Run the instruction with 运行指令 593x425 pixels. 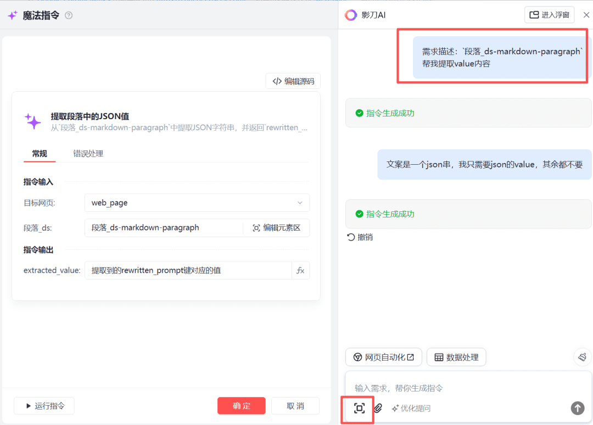[44, 406]
